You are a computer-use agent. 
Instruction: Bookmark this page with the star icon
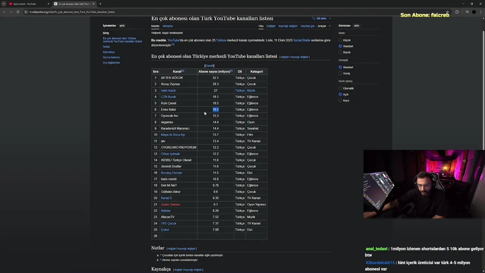click(x=447, y=12)
